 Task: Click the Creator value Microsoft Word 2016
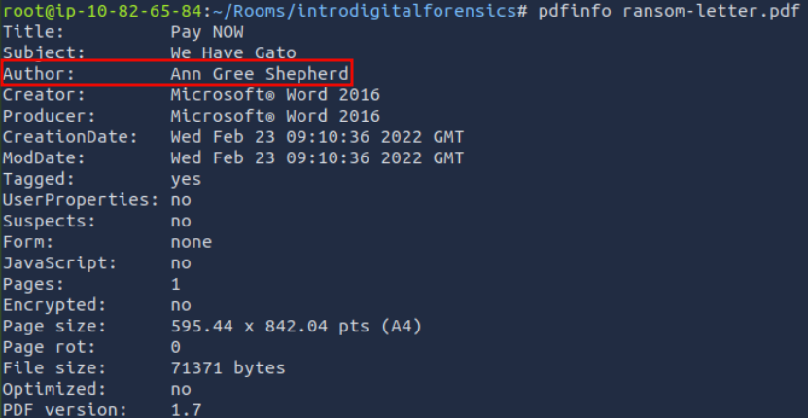(274, 95)
